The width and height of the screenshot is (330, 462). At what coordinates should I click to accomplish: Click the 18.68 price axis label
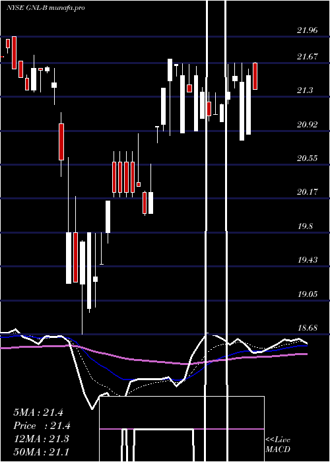pos(308,327)
